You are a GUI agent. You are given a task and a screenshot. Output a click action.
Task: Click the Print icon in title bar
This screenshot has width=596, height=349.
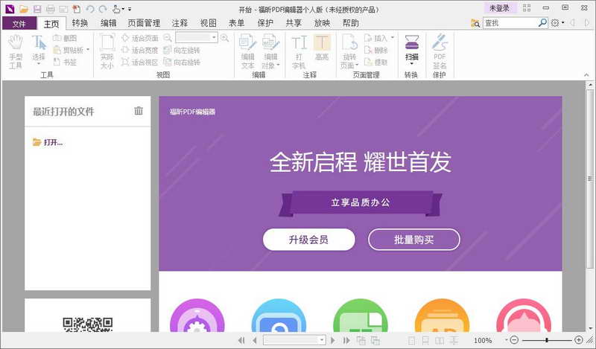click(x=50, y=9)
